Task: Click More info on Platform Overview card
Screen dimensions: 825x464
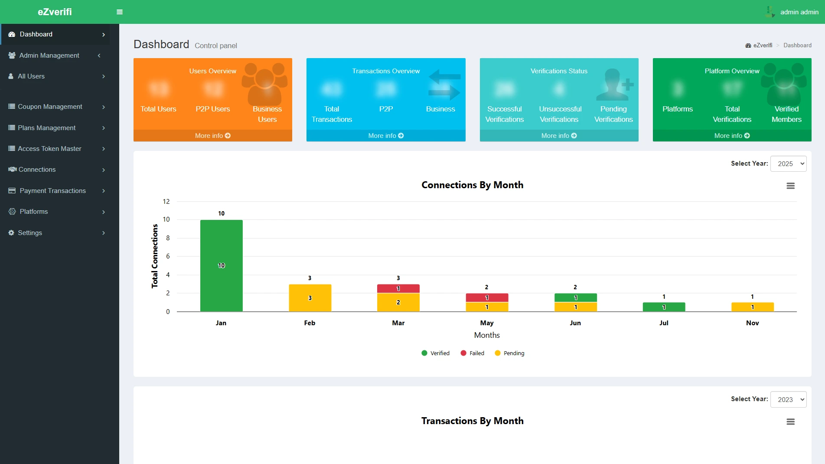Action: (732, 136)
